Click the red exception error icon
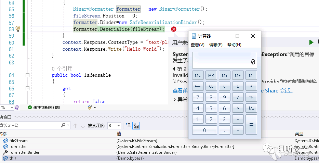The height and width of the screenshot is (163, 319). [x=174, y=29]
